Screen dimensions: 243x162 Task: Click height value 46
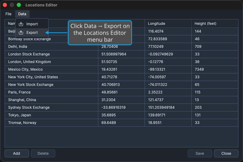(x=197, y=39)
